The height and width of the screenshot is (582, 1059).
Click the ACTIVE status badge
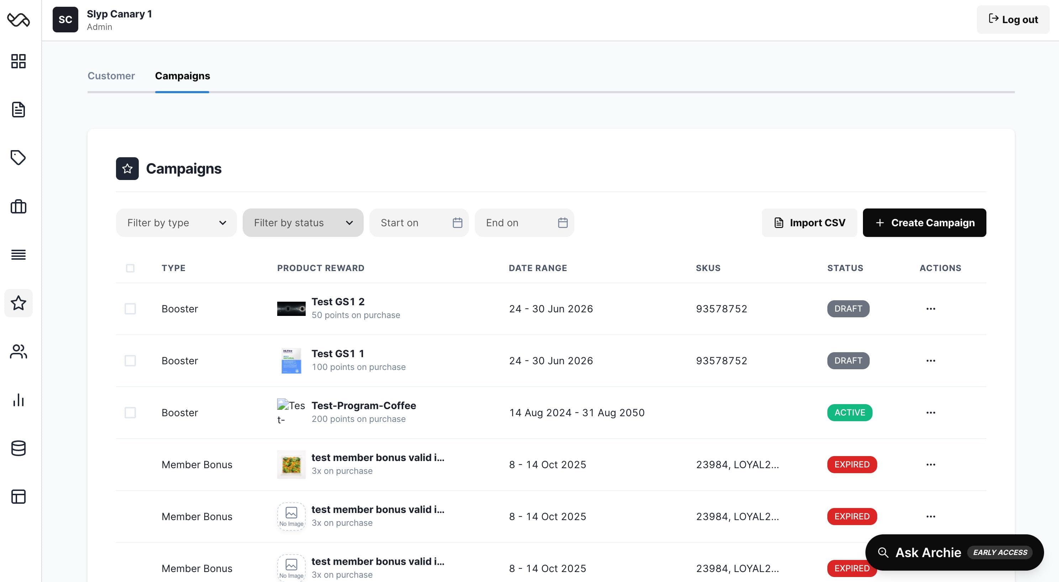tap(850, 412)
